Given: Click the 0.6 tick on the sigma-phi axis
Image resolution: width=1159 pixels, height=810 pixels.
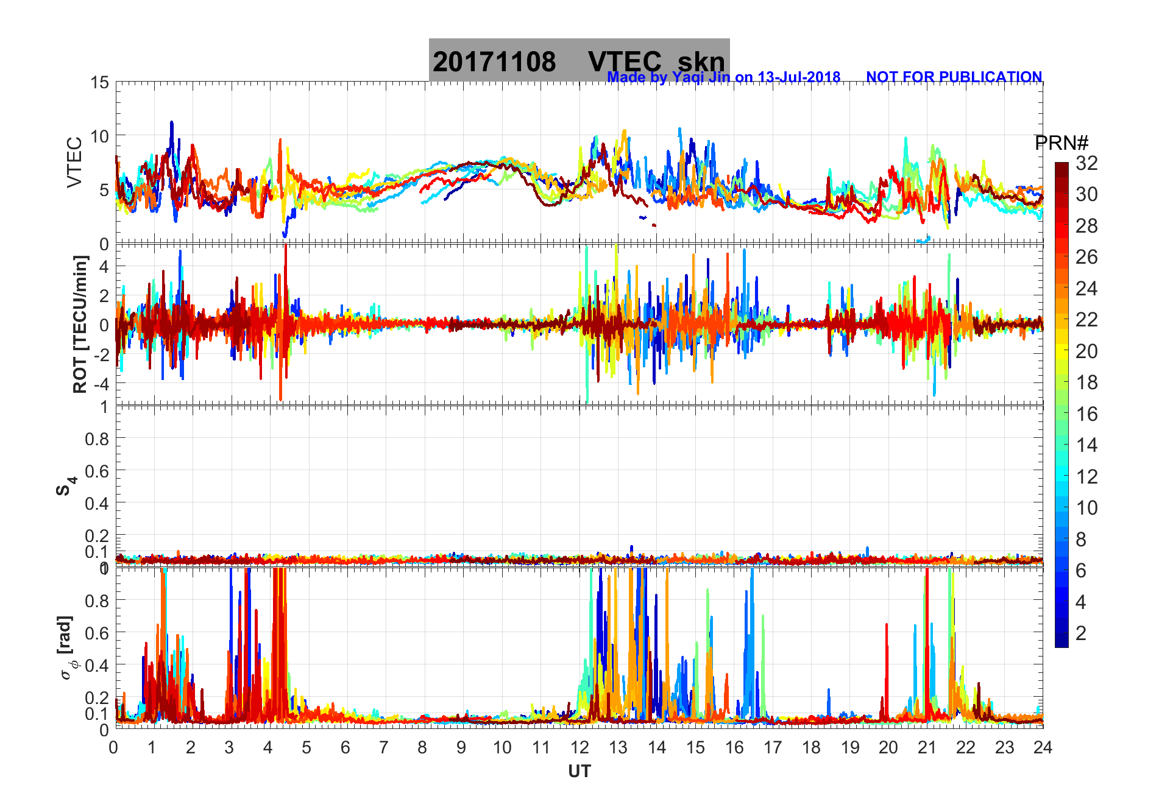Looking at the screenshot, I should coord(97,633).
